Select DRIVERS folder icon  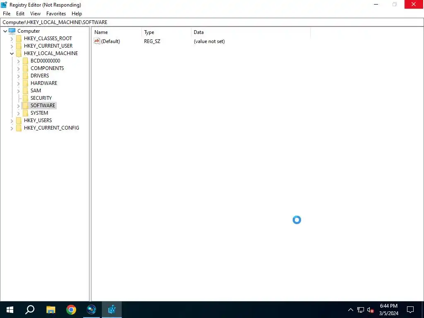tap(25, 76)
